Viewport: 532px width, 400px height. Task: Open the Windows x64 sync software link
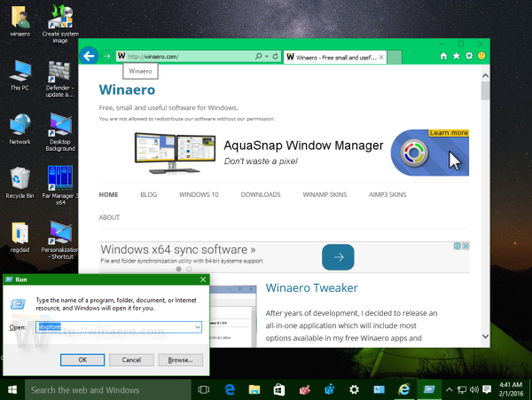(x=178, y=249)
